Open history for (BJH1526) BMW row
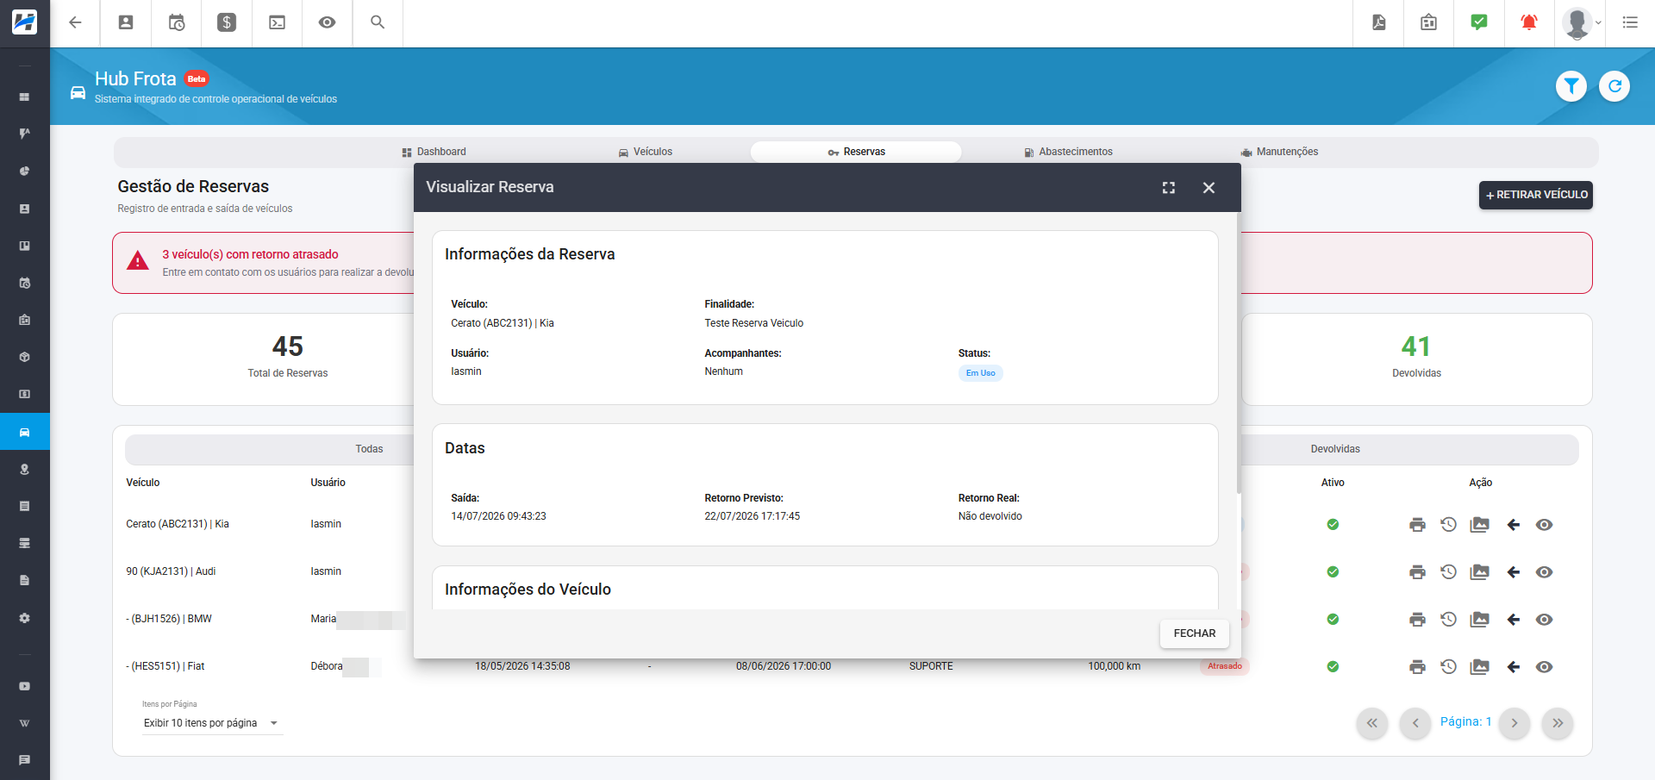 tap(1448, 620)
